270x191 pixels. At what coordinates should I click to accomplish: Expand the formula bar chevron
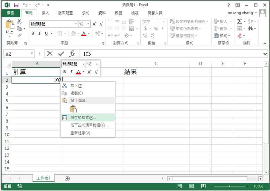pyautogui.click(x=265, y=54)
